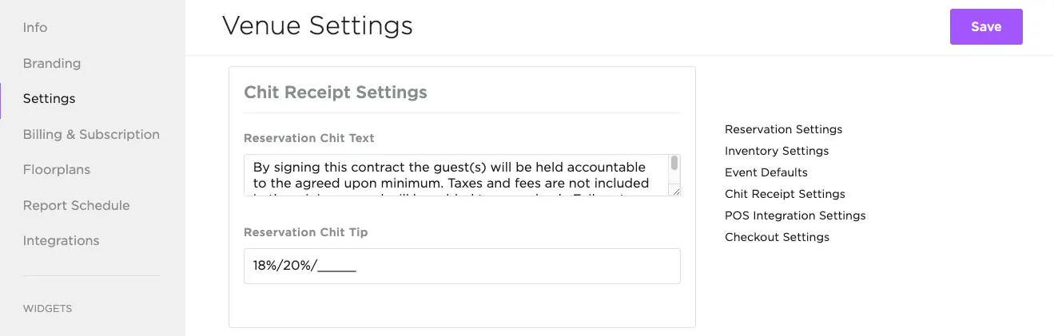This screenshot has width=1054, height=336.
Task: Jump to Checkout Settings section
Action: coord(777,237)
